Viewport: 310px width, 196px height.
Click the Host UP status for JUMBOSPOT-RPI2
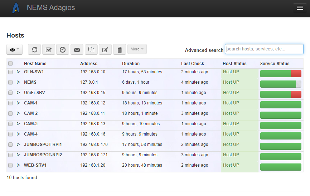click(231, 155)
